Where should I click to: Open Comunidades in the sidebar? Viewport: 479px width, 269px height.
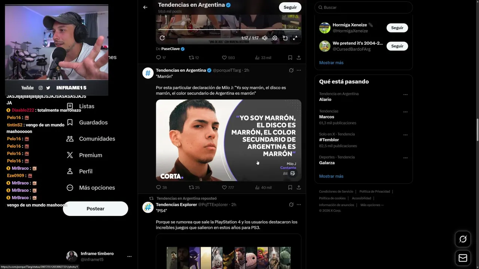[x=91, y=139]
